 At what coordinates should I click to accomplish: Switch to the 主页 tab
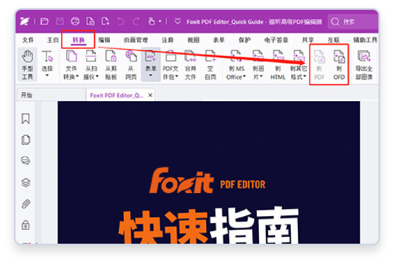tap(53, 40)
